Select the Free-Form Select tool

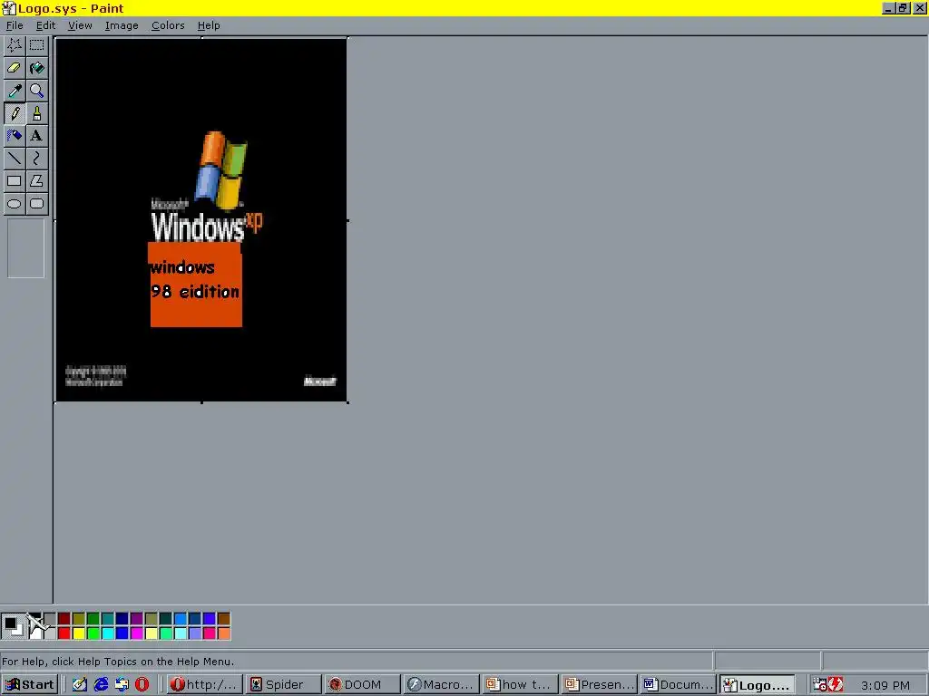tap(15, 45)
